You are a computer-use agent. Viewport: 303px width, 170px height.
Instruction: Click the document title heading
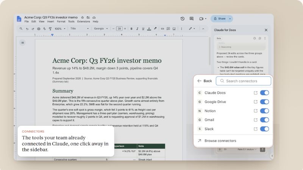click(107, 60)
